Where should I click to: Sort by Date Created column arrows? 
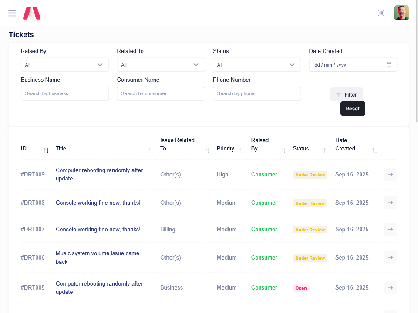[374, 150]
